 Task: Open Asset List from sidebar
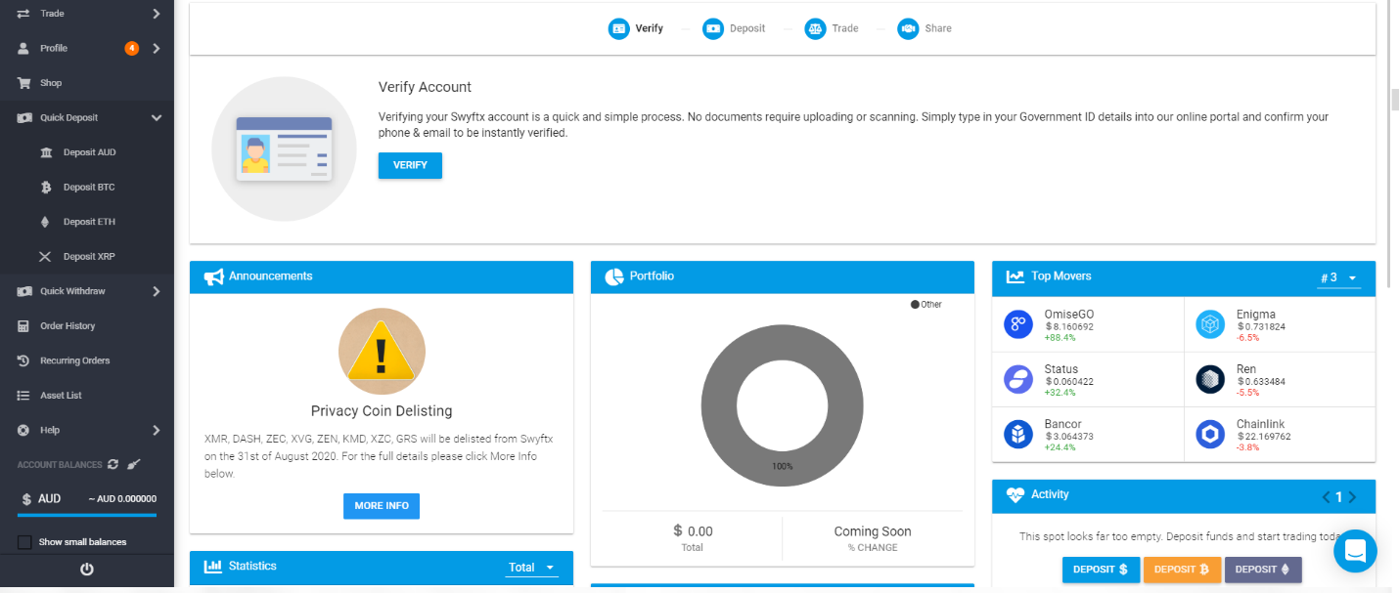[61, 396]
